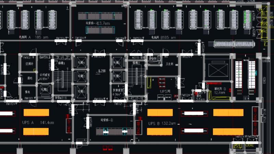Select the 卫生间 room label
Screen dimensions: 274x154
click(170, 64)
